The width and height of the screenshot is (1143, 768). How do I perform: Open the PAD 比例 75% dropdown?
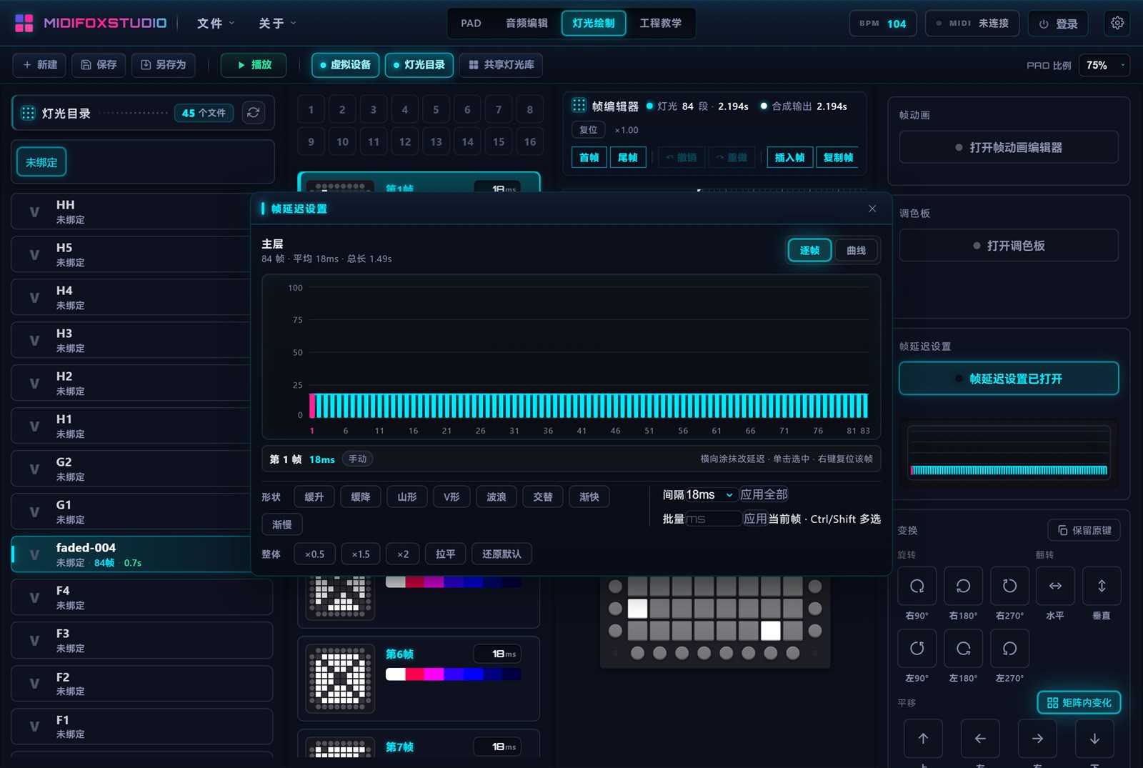coord(1104,65)
